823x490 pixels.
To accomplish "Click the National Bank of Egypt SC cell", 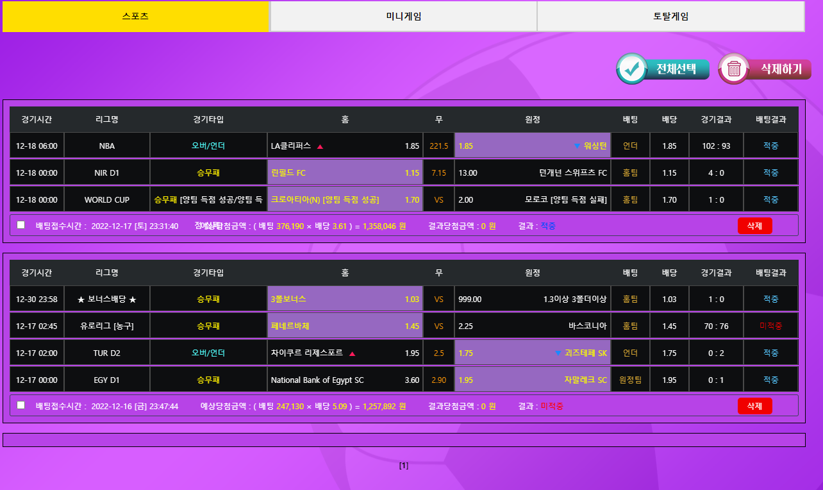I will 345,380.
